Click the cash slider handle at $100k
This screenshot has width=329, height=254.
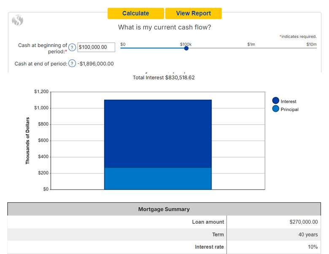point(186,48)
